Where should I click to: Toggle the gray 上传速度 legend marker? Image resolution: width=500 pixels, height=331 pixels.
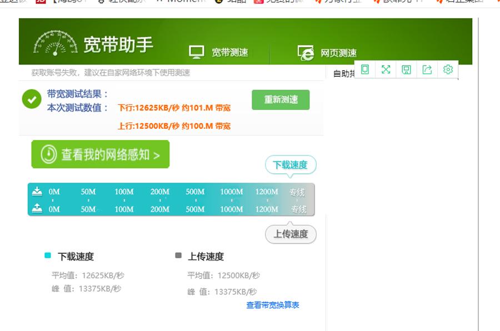point(177,256)
